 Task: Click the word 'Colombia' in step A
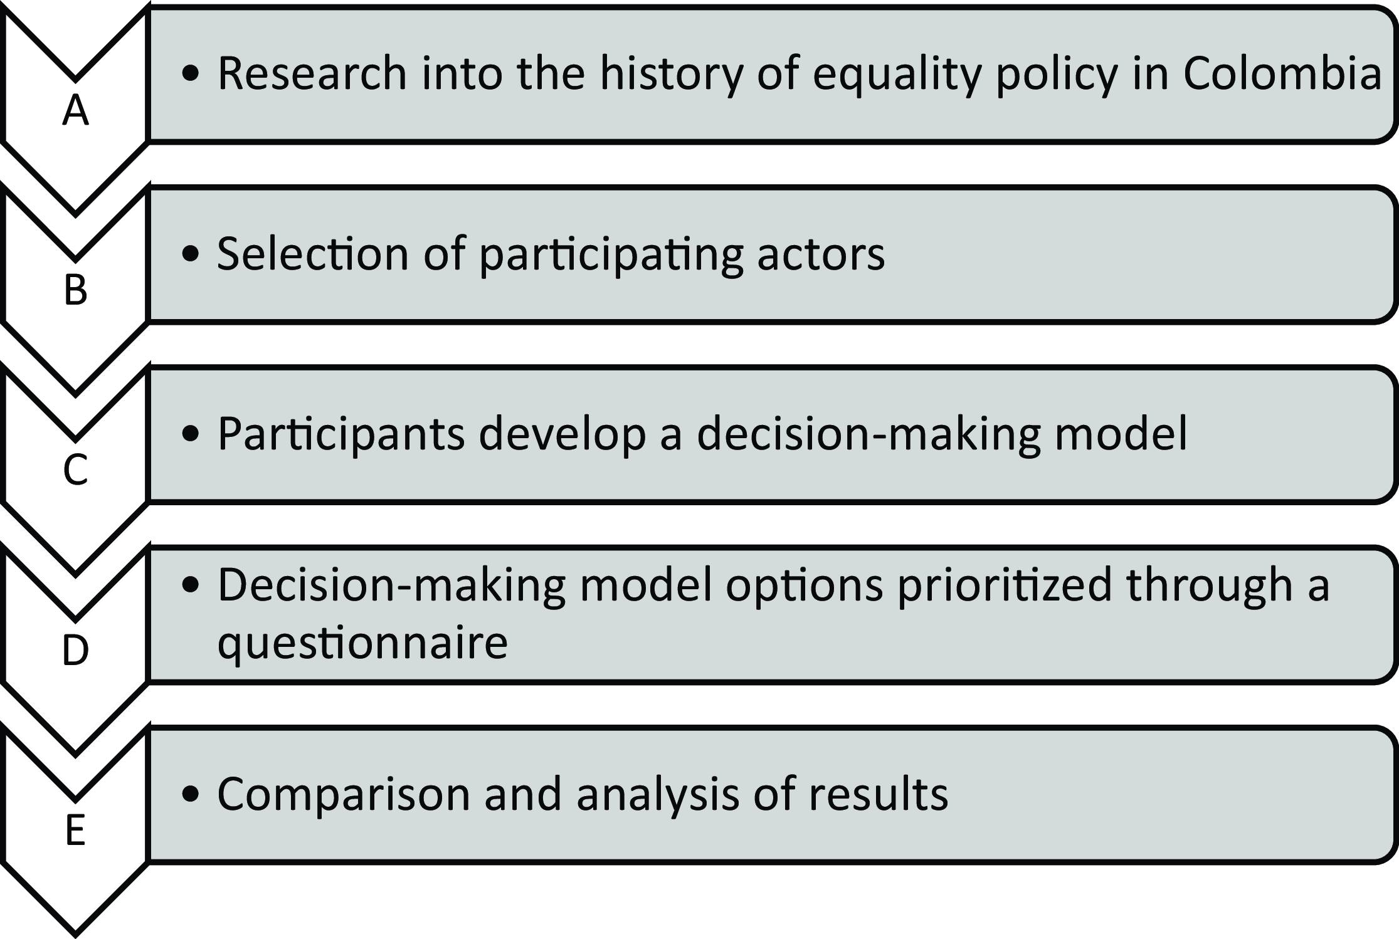point(1282,74)
